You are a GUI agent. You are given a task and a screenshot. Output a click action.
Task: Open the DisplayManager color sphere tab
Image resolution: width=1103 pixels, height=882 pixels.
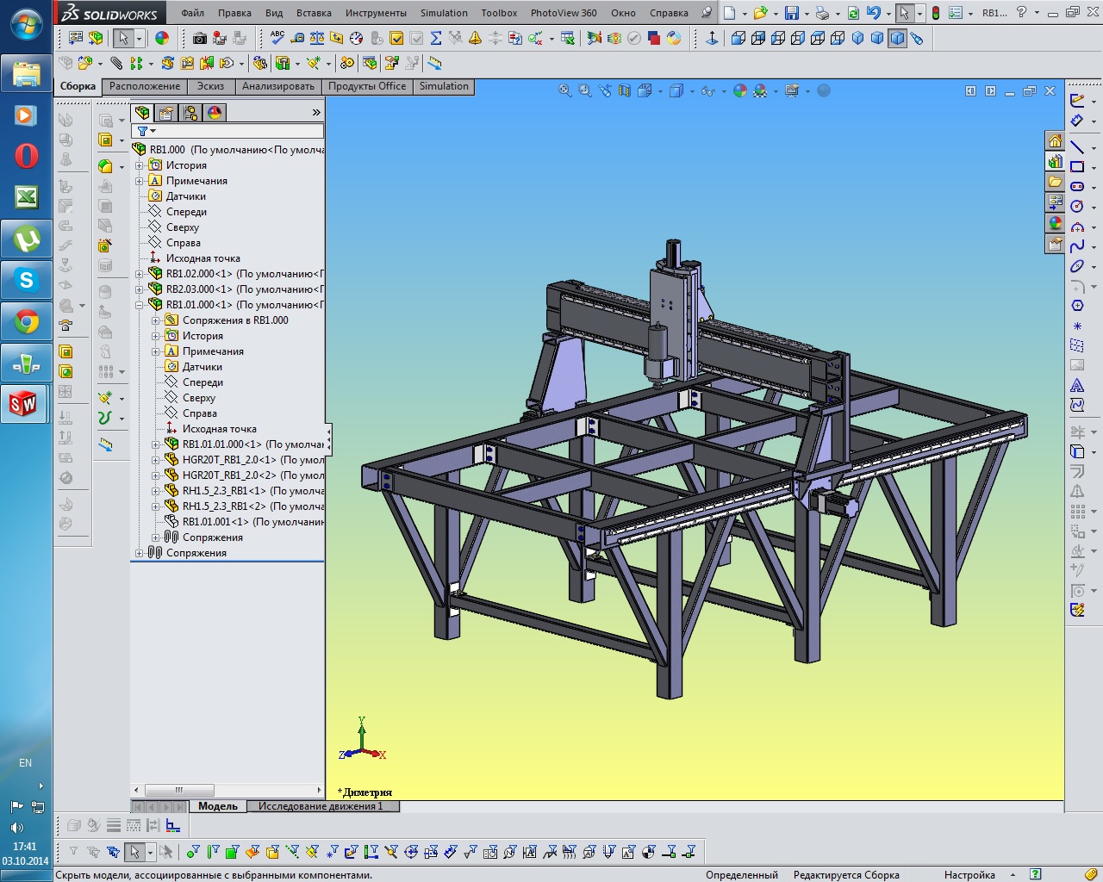[x=215, y=113]
